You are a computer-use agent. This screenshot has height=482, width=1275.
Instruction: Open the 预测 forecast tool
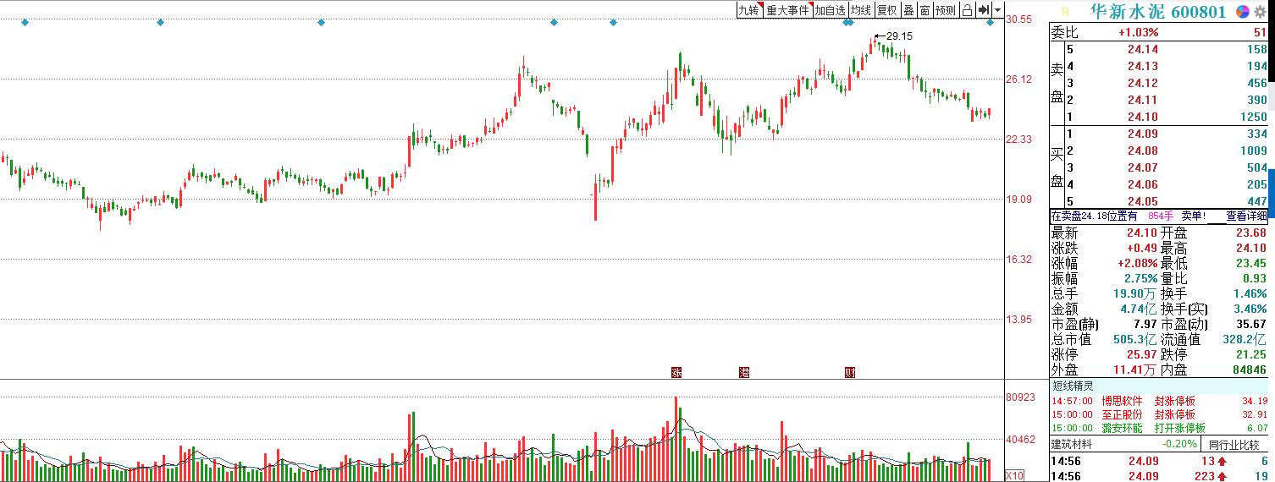[946, 10]
